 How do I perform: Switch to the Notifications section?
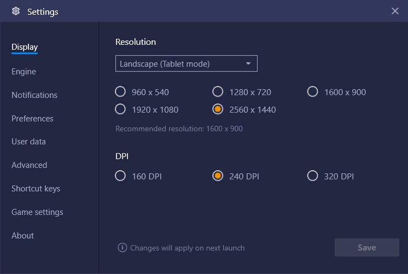click(x=34, y=95)
